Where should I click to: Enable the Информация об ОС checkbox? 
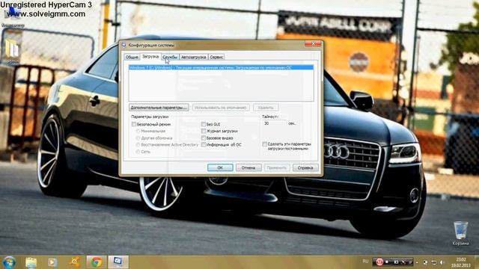click(204, 144)
